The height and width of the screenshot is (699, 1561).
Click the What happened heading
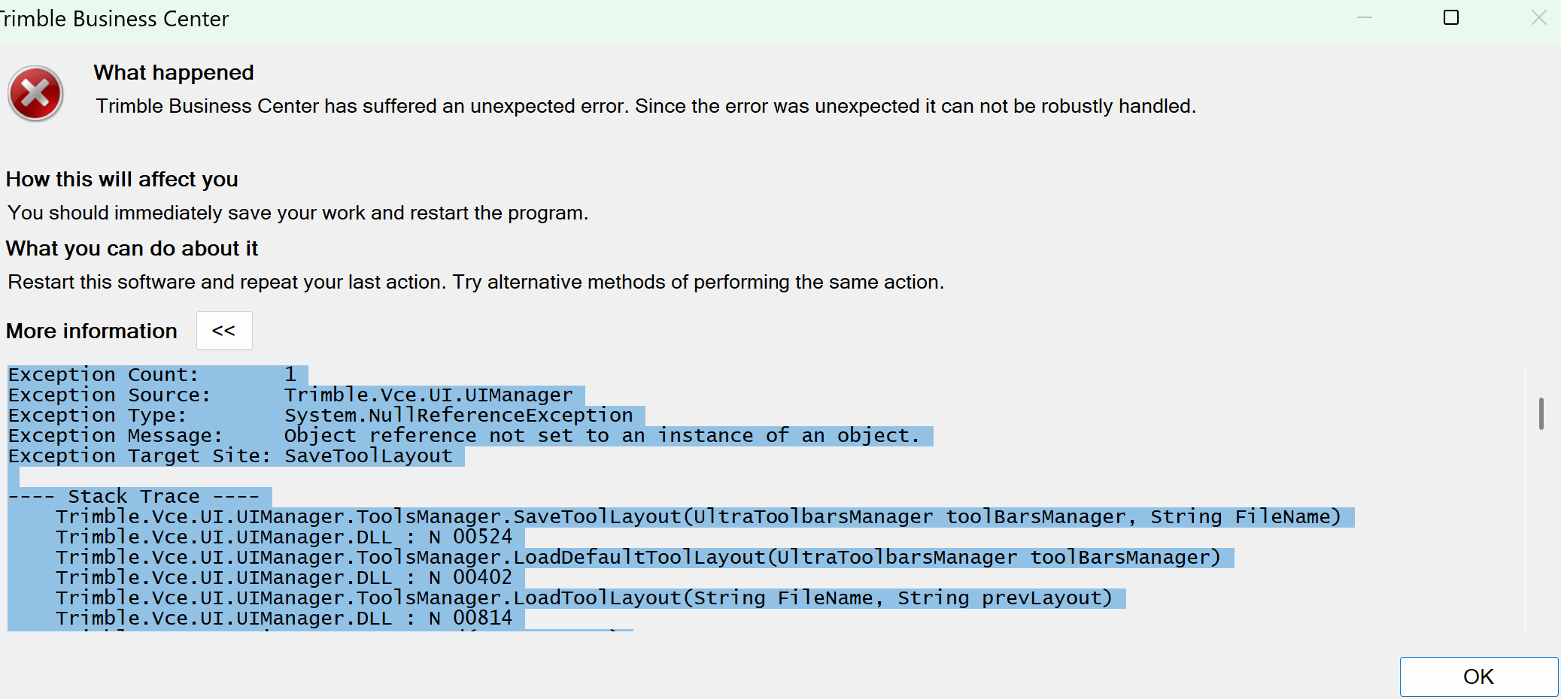coord(174,72)
